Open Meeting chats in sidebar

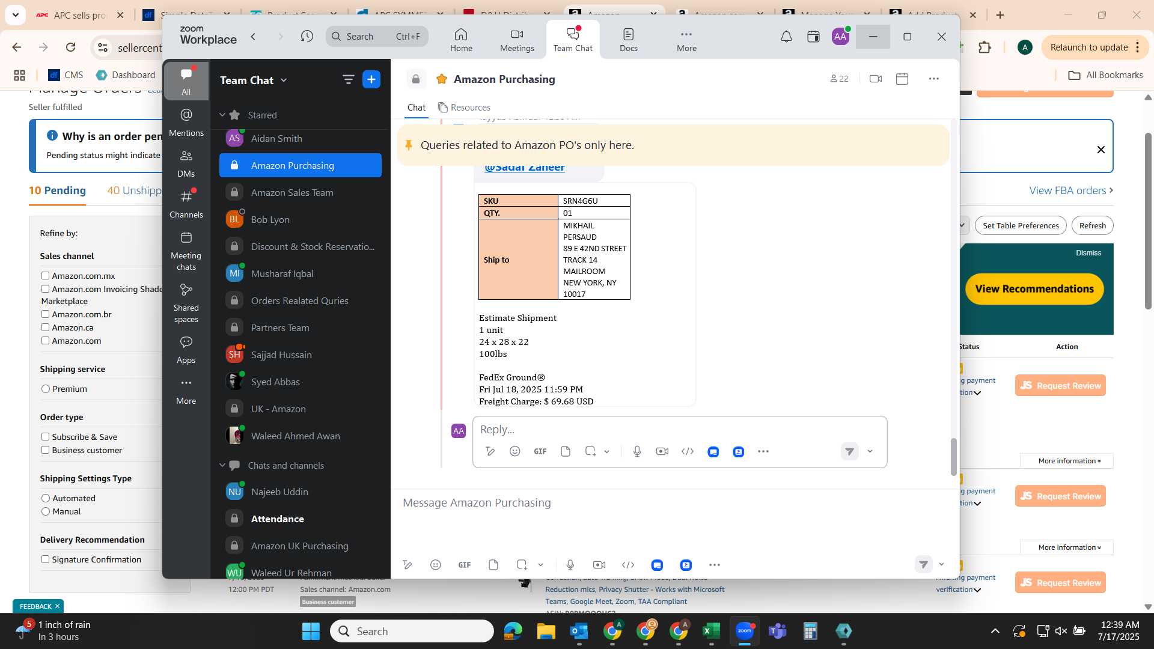coord(186,251)
